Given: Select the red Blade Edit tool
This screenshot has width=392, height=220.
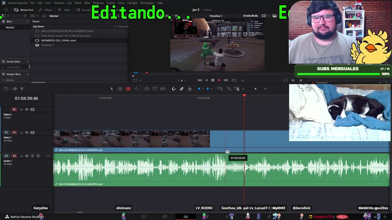Looking at the screenshot, I should [x=128, y=89].
